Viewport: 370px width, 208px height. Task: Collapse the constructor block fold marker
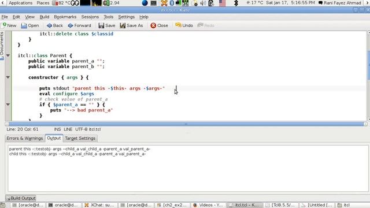8,77
